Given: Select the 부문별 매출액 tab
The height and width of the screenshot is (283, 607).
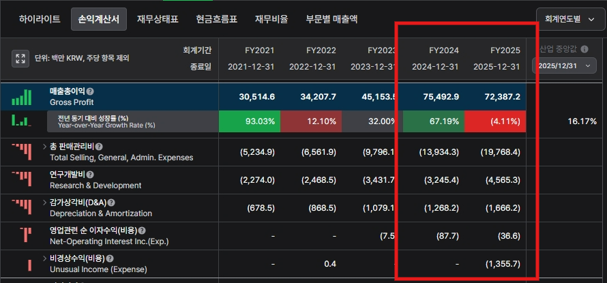Looking at the screenshot, I should click(331, 19).
